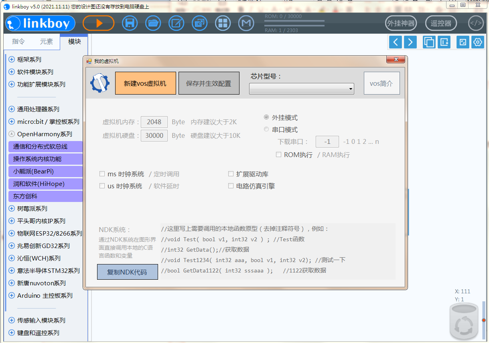Enable 扩展驱动库 checkbox
489x343 pixels.
(231, 174)
